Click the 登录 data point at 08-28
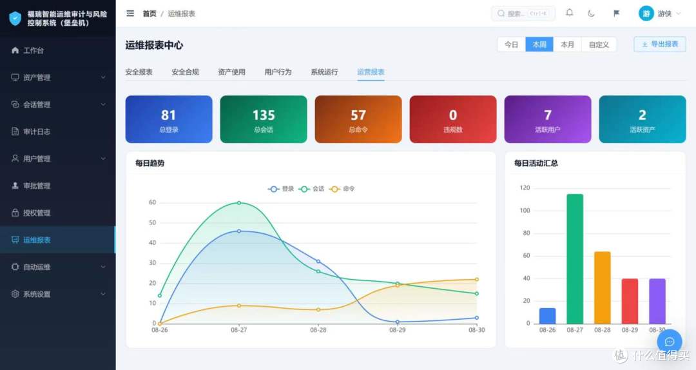Image resolution: width=696 pixels, height=370 pixels. click(318, 261)
